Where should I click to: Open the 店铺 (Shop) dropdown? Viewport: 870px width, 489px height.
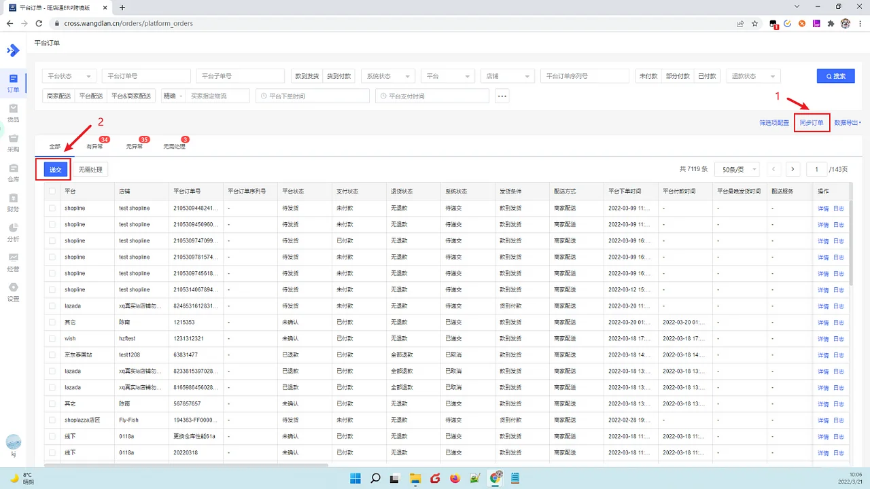(x=508, y=75)
